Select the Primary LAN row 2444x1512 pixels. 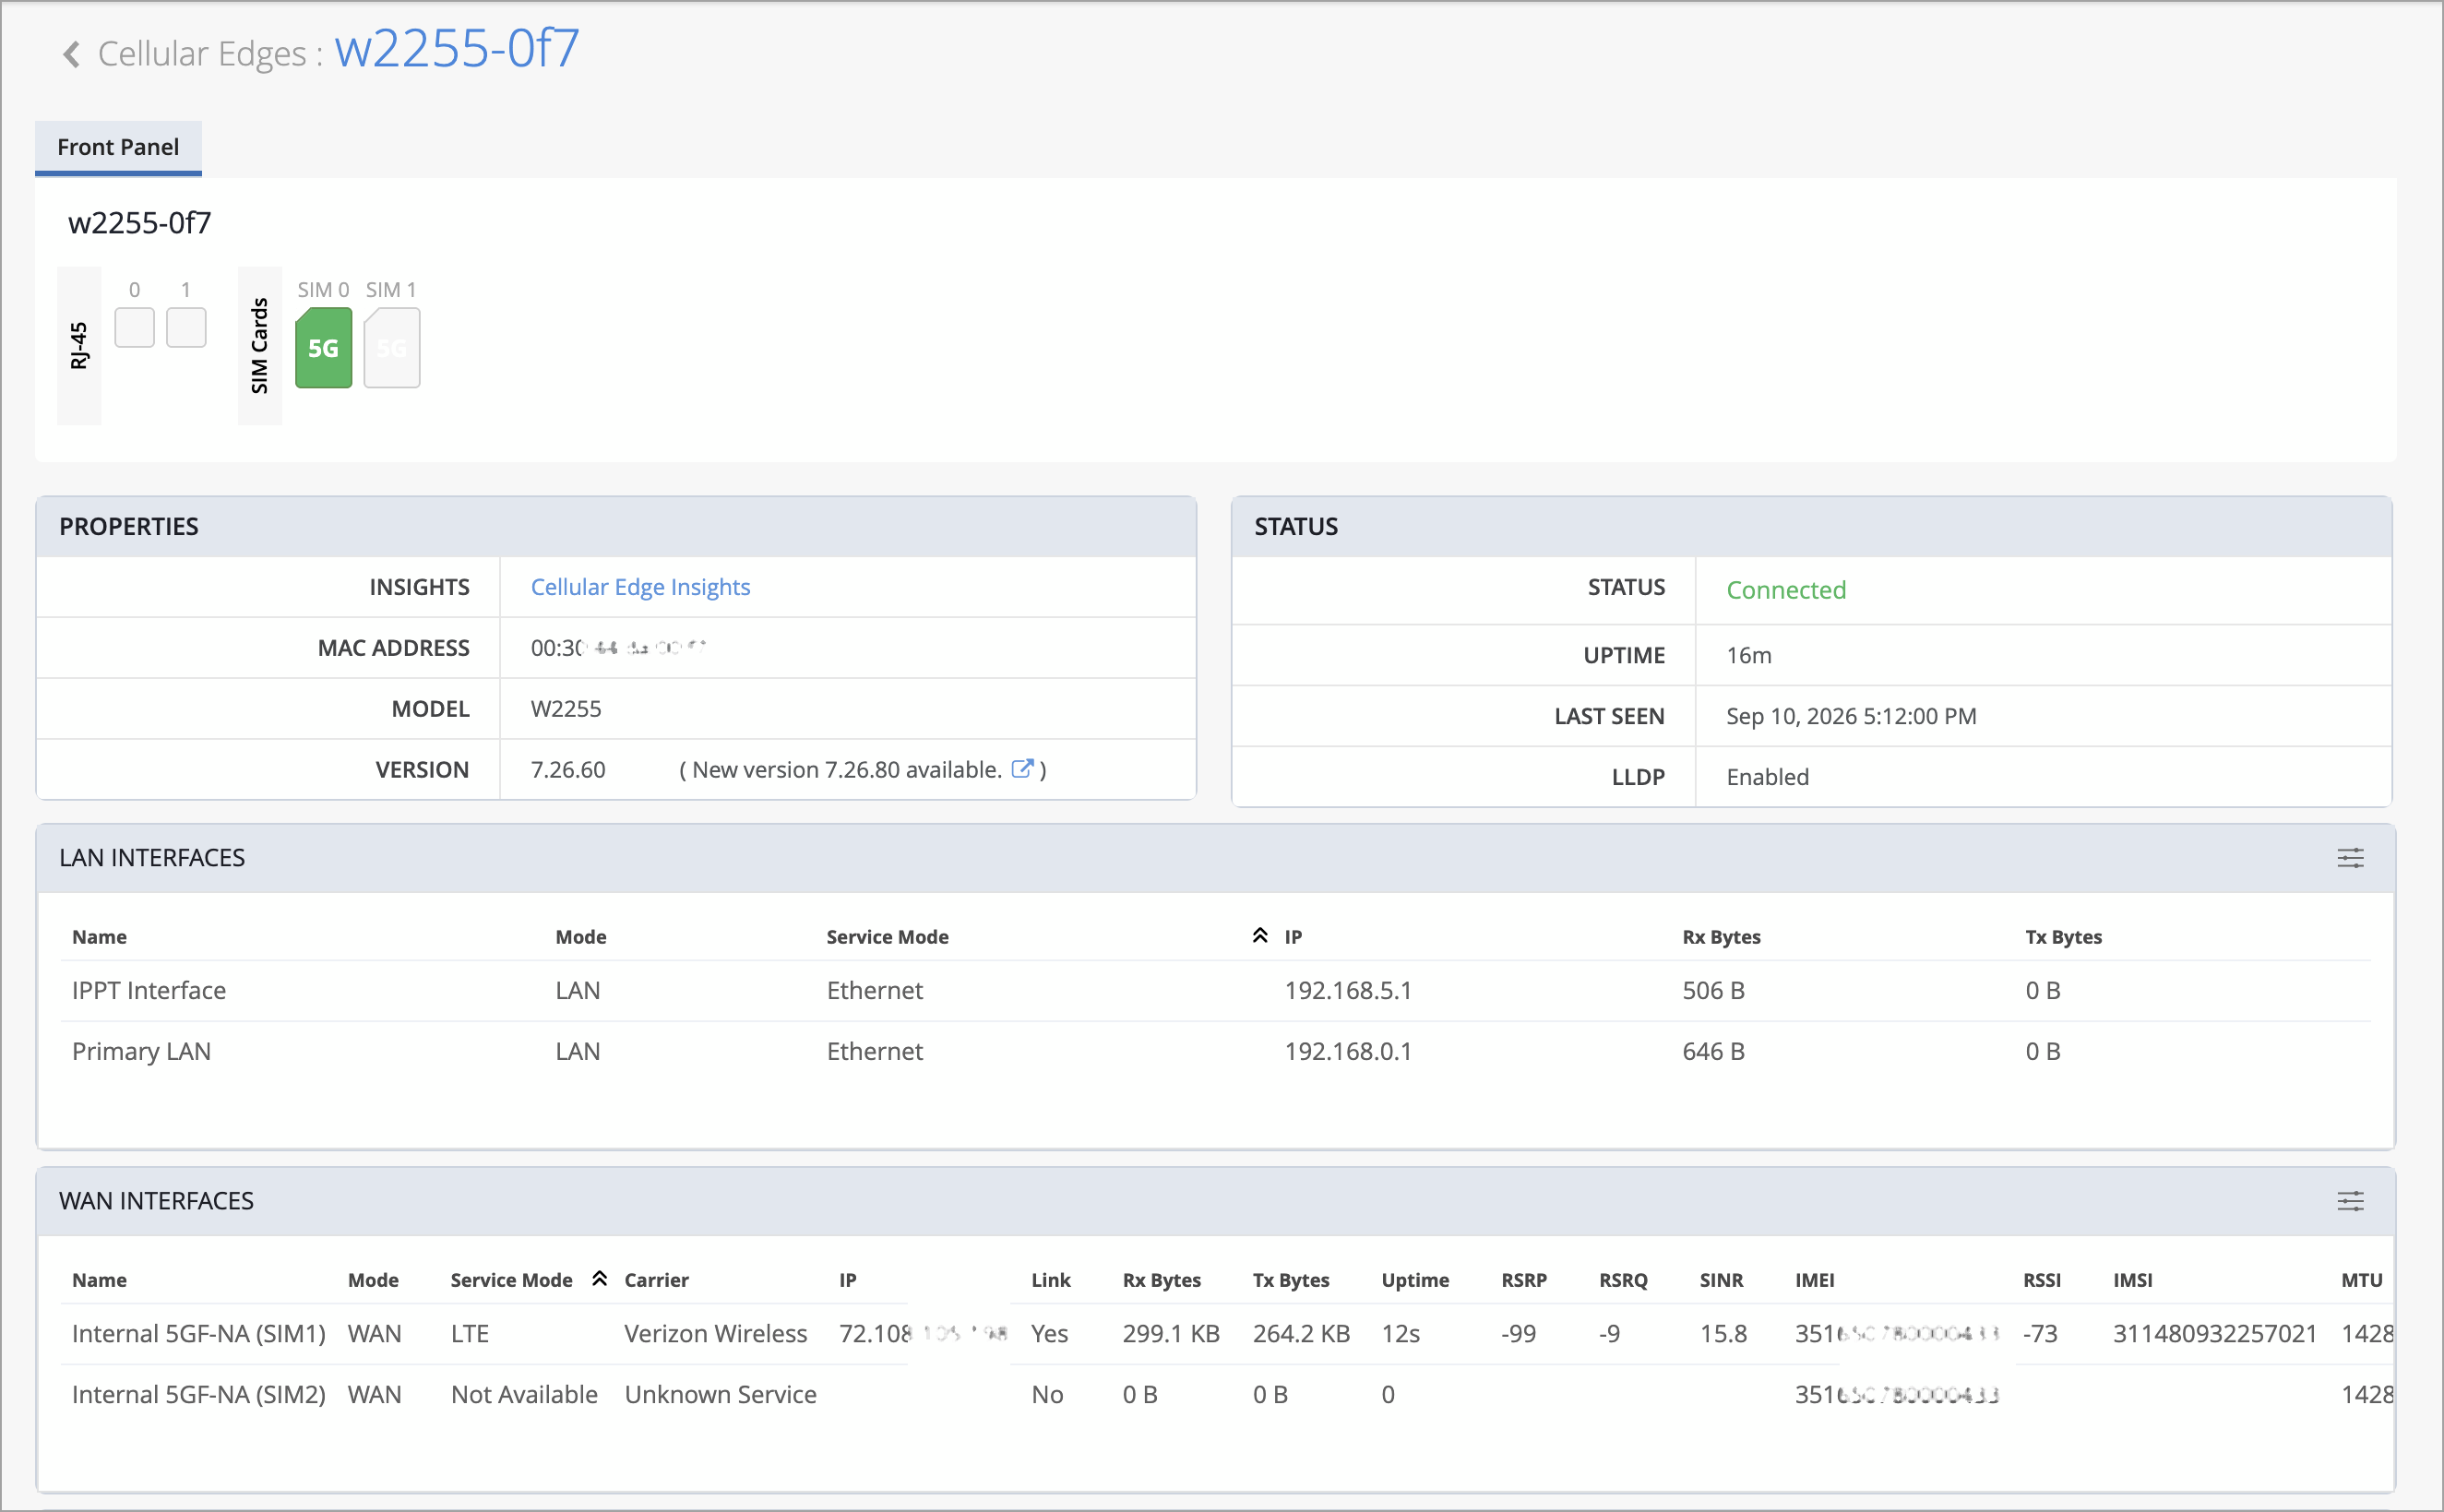(1215, 1052)
